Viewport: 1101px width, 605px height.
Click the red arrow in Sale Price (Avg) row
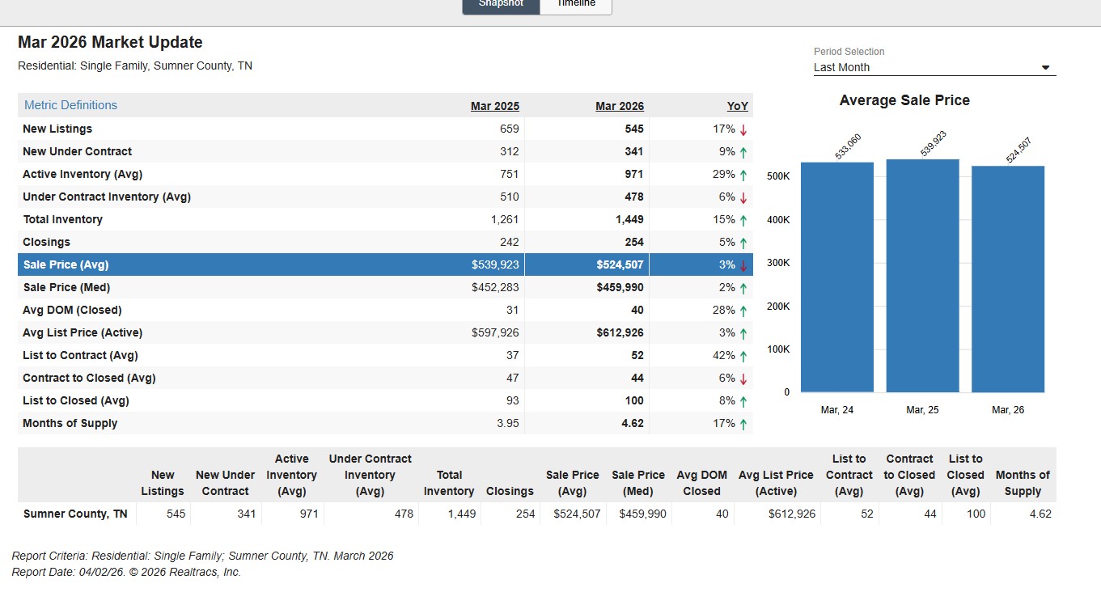coord(743,265)
